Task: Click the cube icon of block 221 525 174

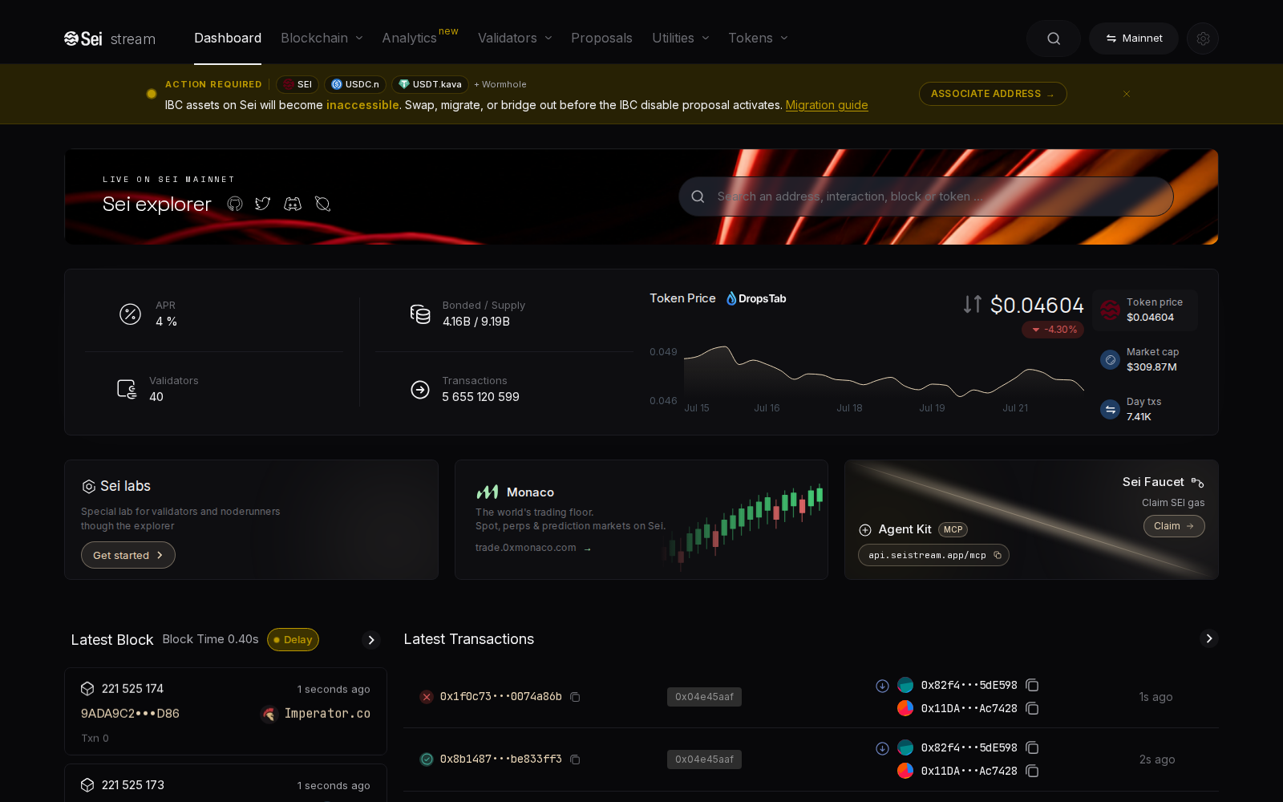Action: click(x=87, y=689)
